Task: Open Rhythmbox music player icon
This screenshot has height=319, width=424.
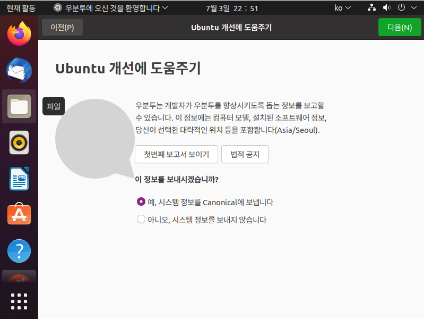Action: click(19, 142)
